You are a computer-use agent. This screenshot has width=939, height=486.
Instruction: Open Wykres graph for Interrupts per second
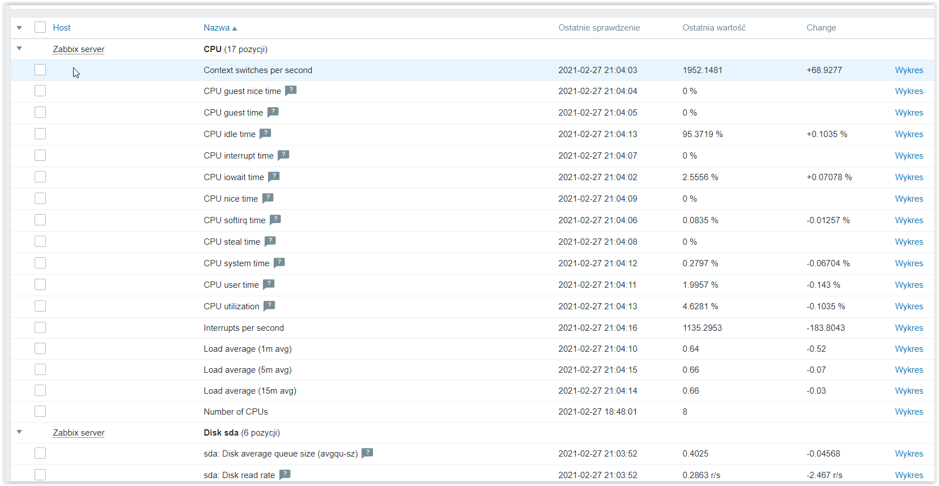pyautogui.click(x=909, y=328)
